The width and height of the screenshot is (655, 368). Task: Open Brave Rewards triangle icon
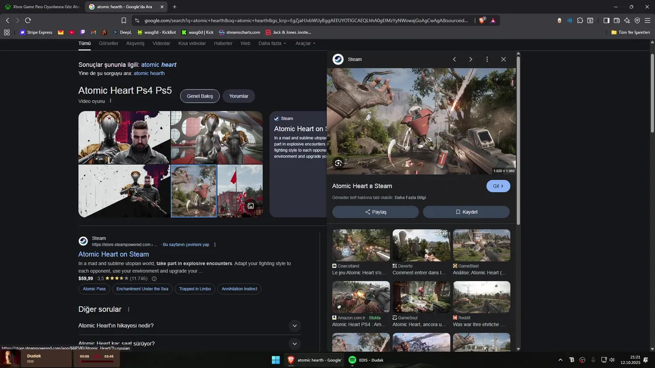[x=493, y=20]
